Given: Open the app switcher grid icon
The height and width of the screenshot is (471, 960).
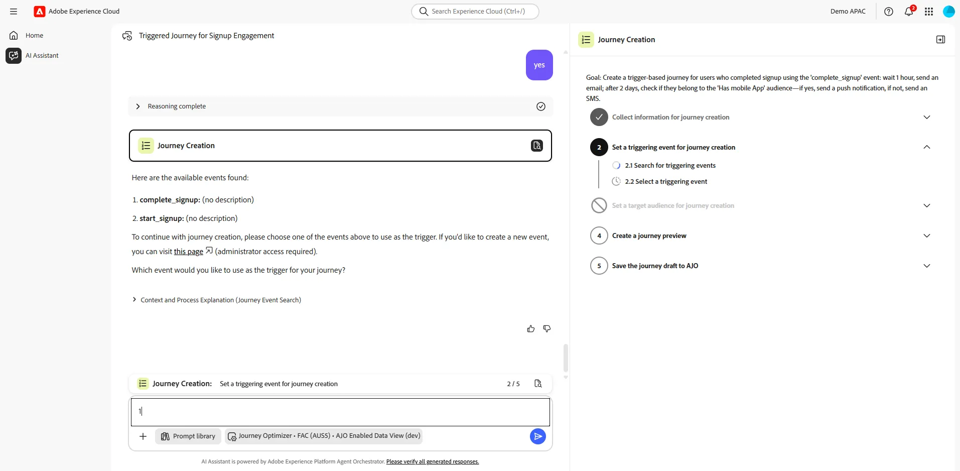Looking at the screenshot, I should tap(929, 12).
